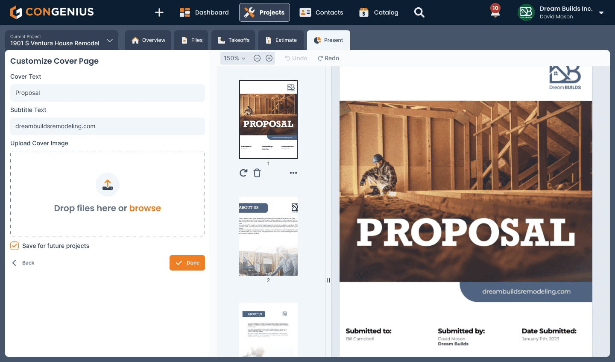615x362 pixels.
Task: Open the zoom level 150% dropdown
Action: coord(234,58)
